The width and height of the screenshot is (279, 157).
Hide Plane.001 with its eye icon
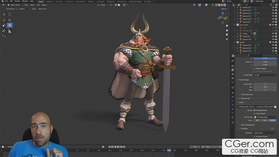[x=273, y=36]
